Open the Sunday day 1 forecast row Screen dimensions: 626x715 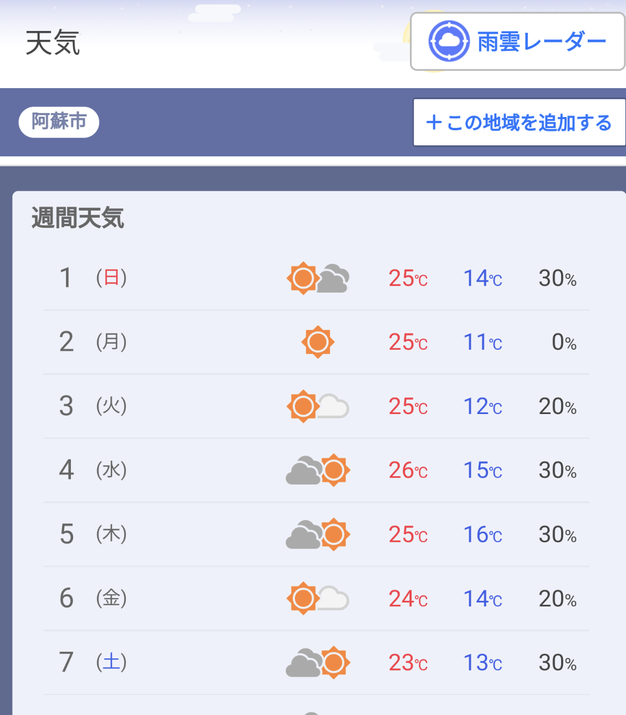click(x=316, y=278)
